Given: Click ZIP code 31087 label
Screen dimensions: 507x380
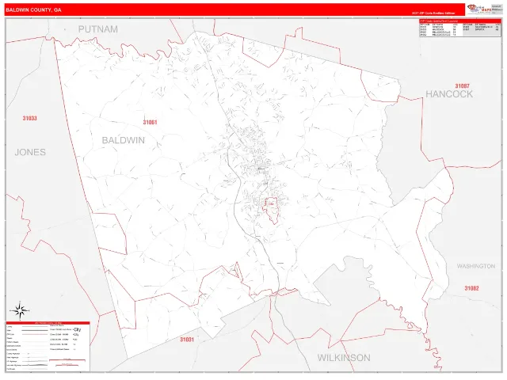Looking at the screenshot, I should pos(462,86).
